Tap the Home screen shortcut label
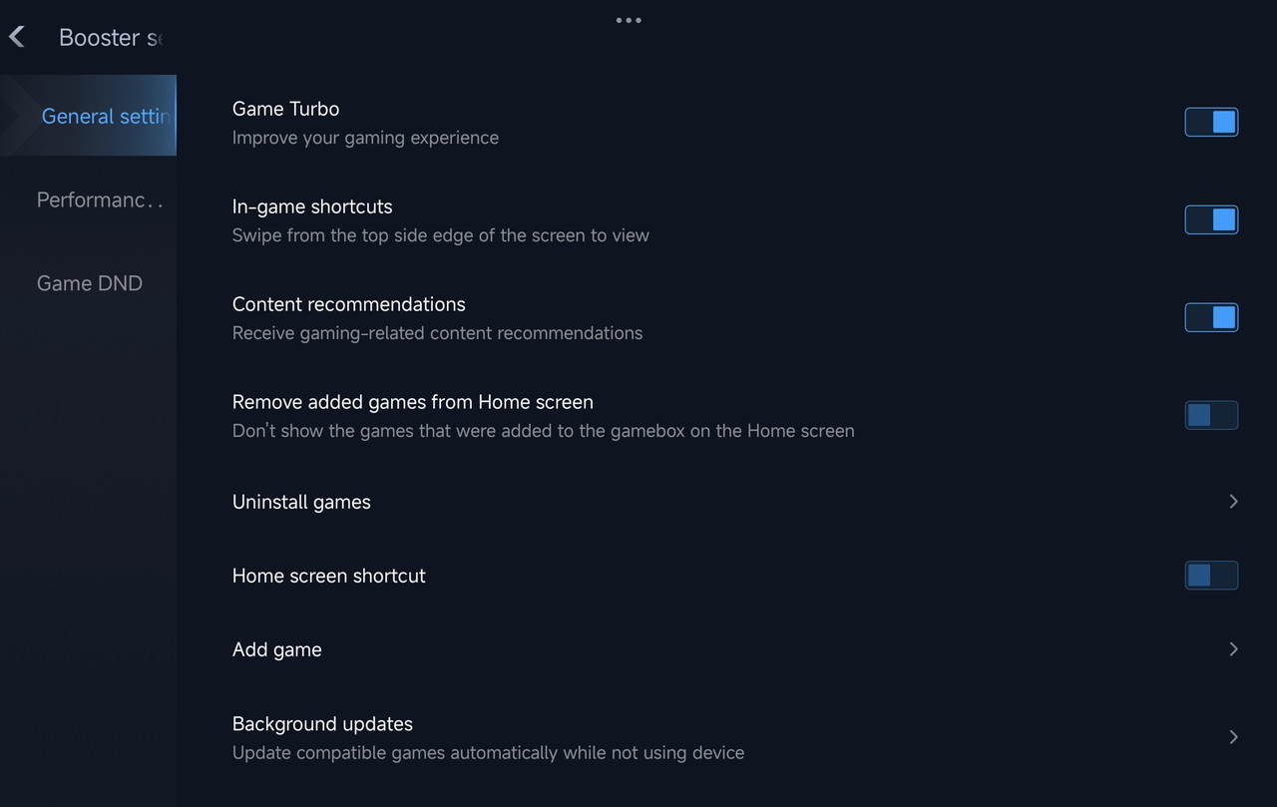This screenshot has height=807, width=1277. (x=328, y=576)
